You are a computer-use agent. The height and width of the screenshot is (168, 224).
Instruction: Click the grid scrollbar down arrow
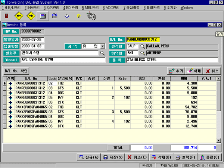218,140
